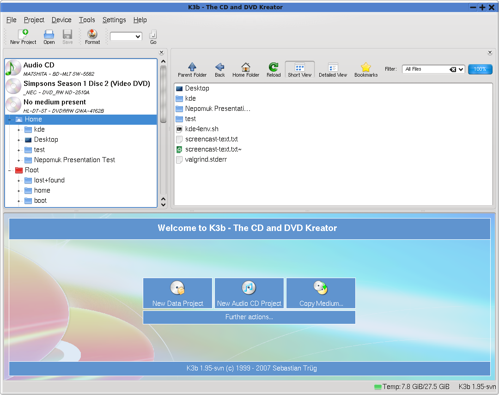This screenshot has height=395, width=499.
Task: Open the Settings menu
Action: pyautogui.click(x=114, y=20)
